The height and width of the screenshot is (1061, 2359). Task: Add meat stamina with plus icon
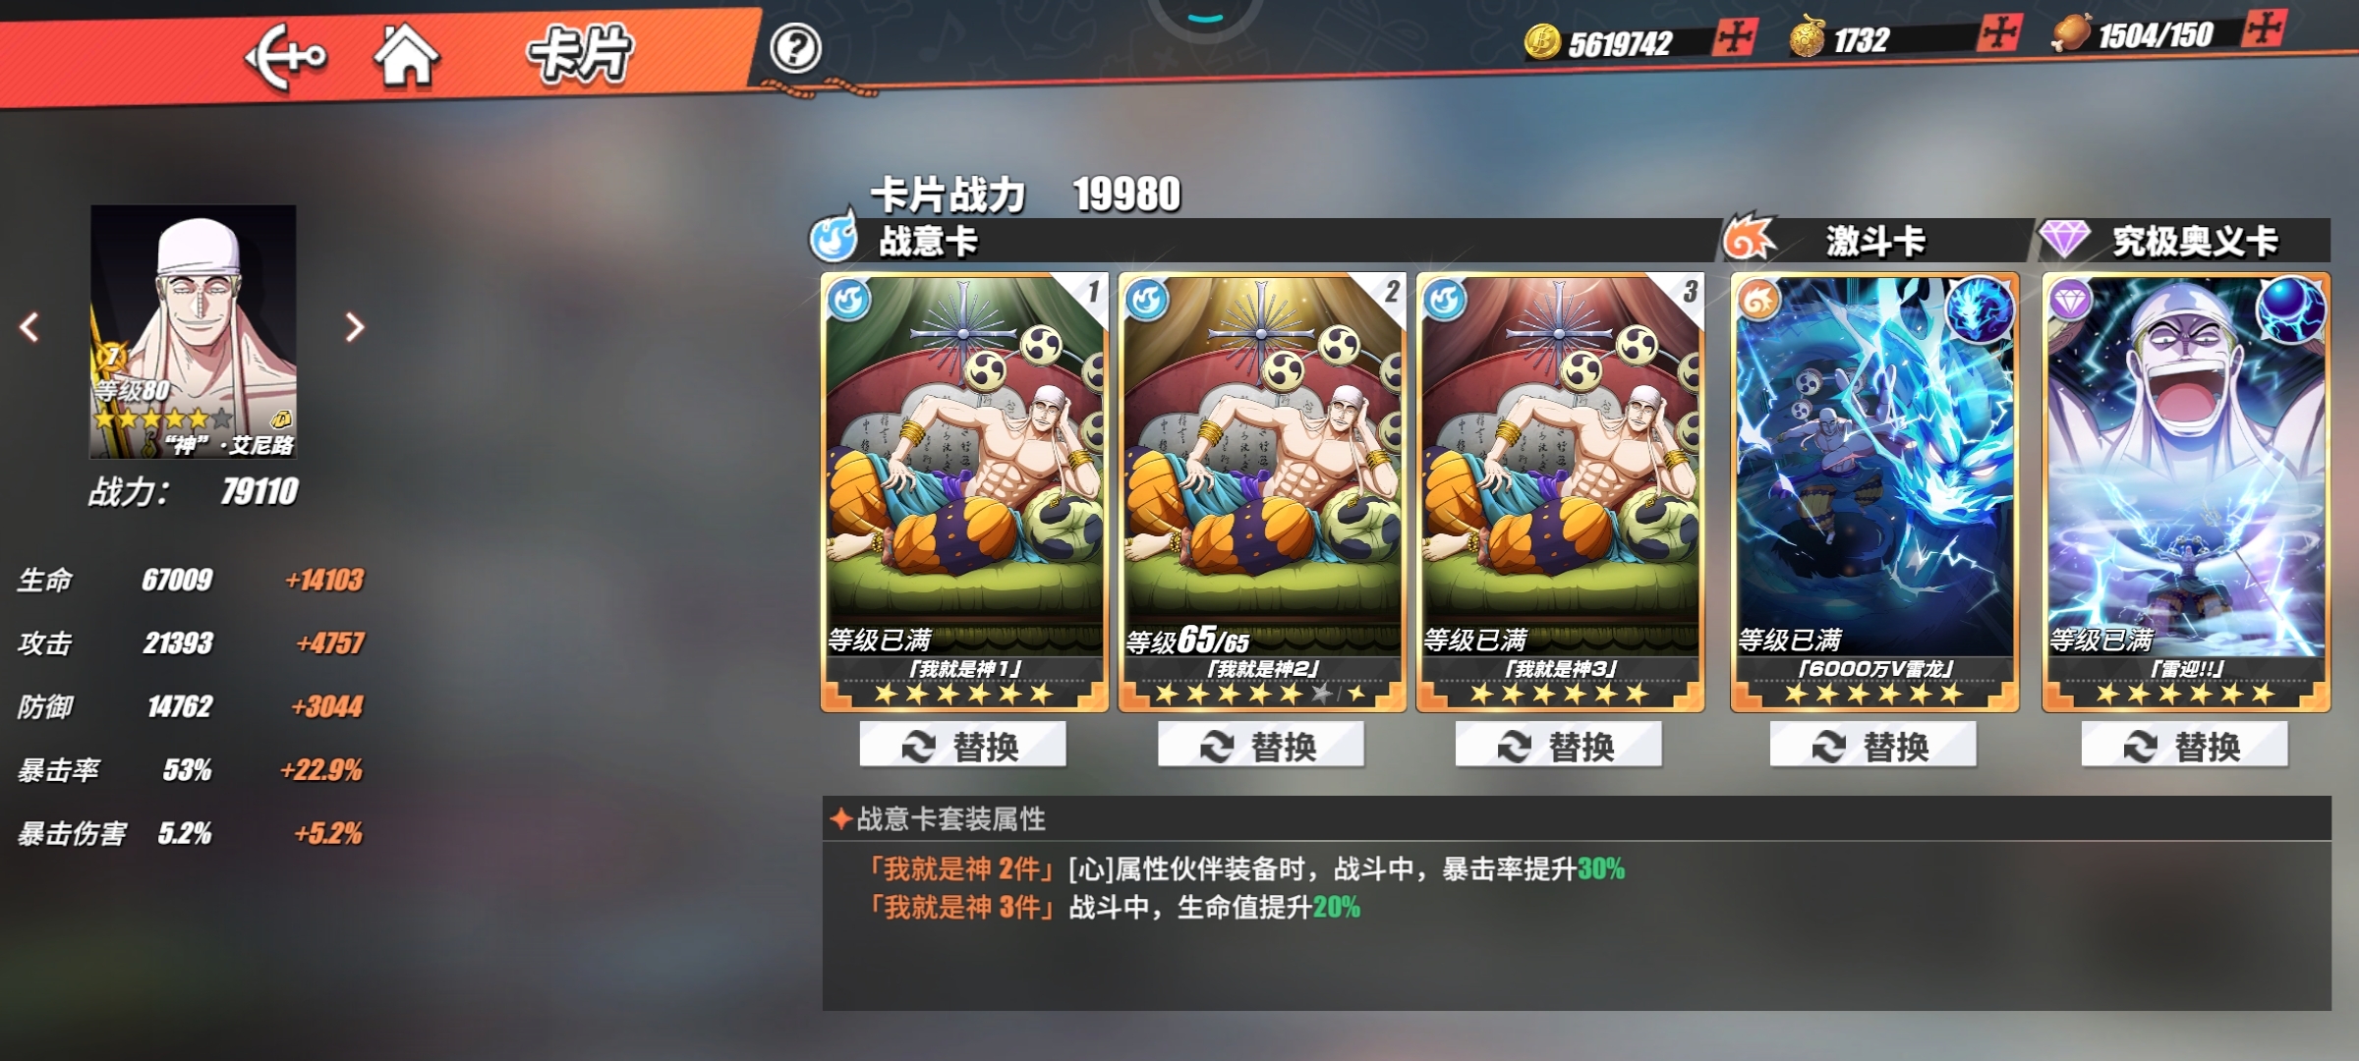[x=2265, y=28]
